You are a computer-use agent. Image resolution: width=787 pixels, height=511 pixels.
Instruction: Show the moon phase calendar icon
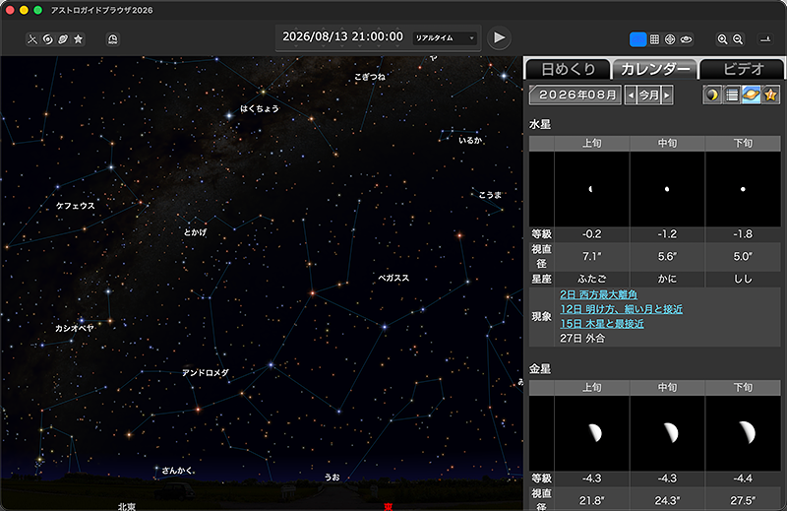[x=712, y=95]
